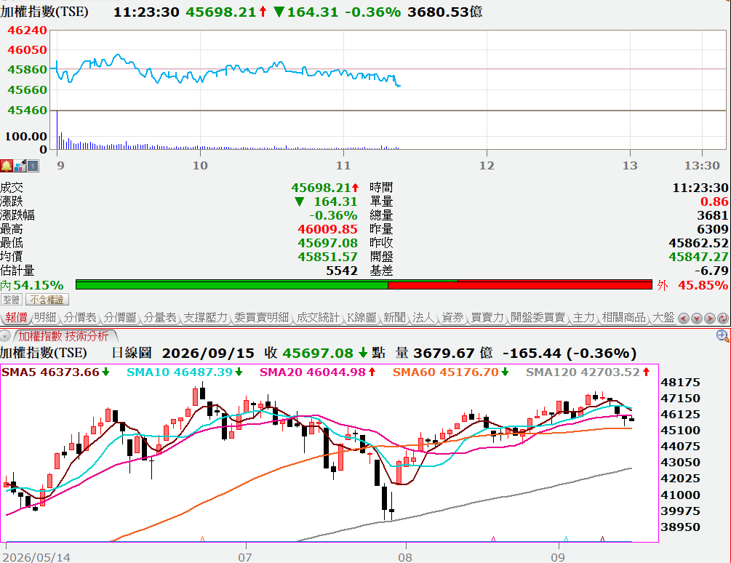The width and height of the screenshot is (731, 563).
Task: Select the 成交統計 tab
Action: pyautogui.click(x=318, y=317)
